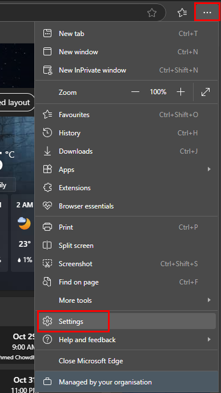Viewport: 221px width, 393px height.
Task: Click the Extensions puzzle piece icon
Action: click(47, 188)
